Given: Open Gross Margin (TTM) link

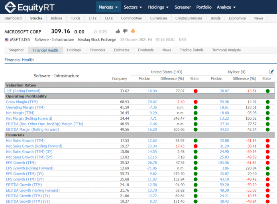Looking at the screenshot, I should pyautogui.click(x=22, y=102).
